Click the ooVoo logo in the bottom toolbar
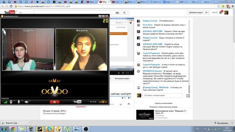This screenshot has height=132, width=235. pyautogui.click(x=103, y=102)
